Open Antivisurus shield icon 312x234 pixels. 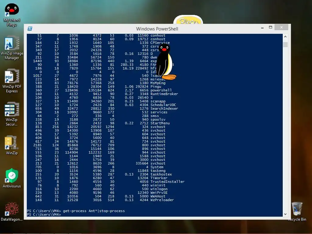[12, 178]
